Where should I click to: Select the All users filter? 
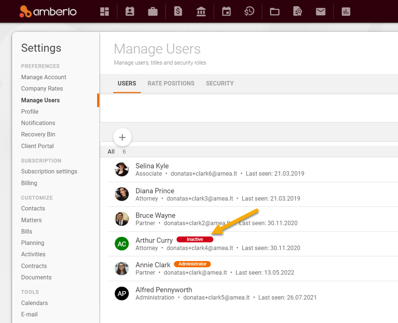(111, 152)
